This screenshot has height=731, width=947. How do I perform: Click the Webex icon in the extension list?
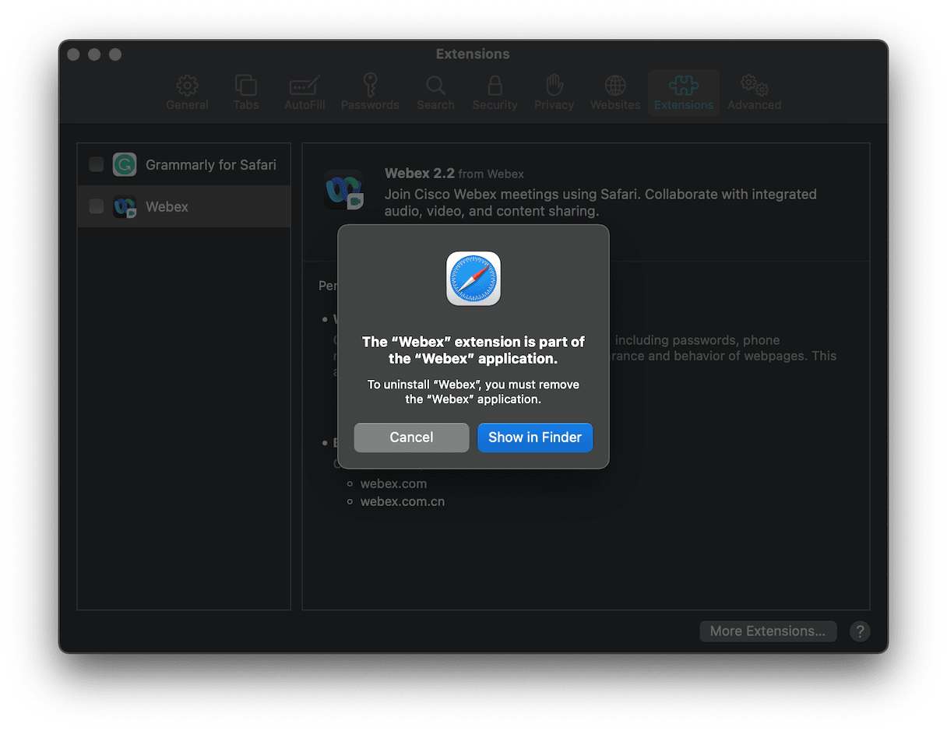point(125,206)
